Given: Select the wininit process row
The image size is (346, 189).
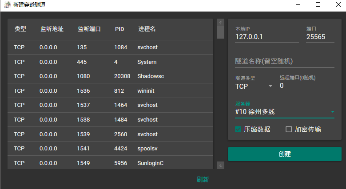Looking at the screenshot, I should (110, 91).
